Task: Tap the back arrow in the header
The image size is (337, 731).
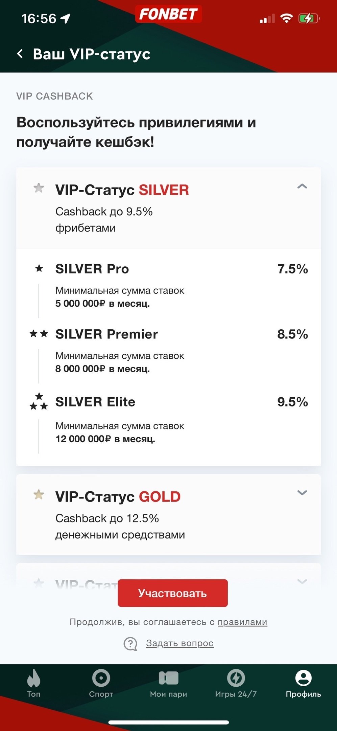Action: [20, 54]
